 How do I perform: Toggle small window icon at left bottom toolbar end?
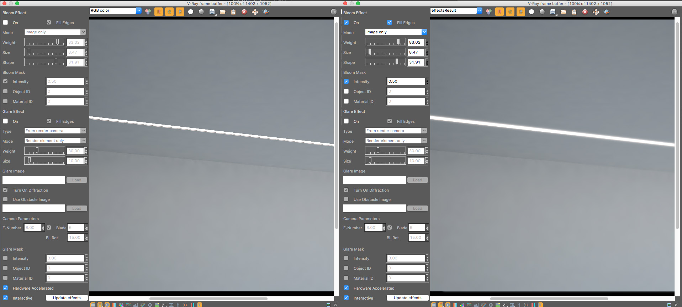tap(328, 305)
